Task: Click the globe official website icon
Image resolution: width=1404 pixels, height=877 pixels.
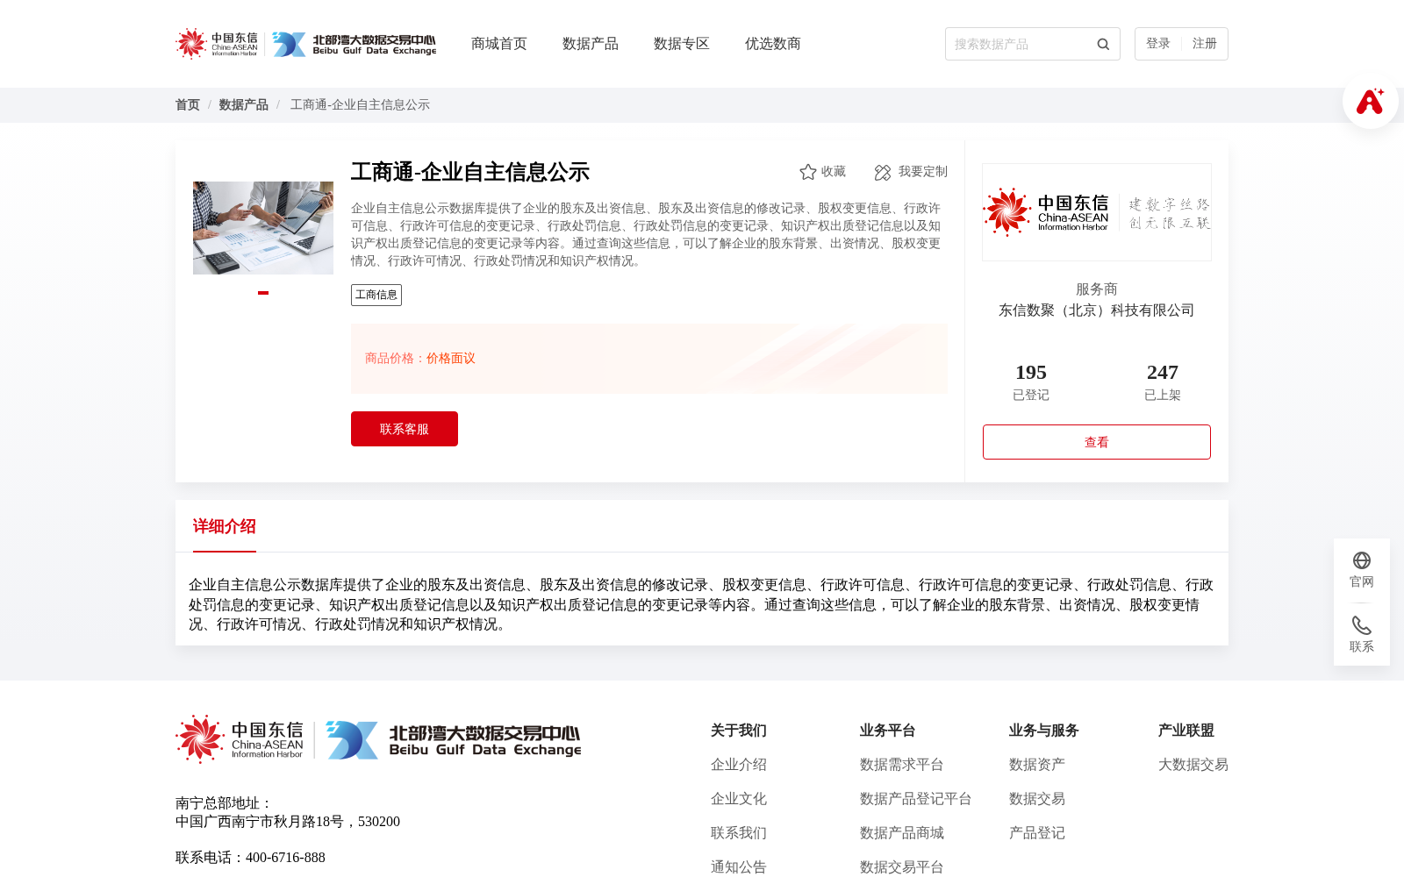Action: [x=1362, y=560]
